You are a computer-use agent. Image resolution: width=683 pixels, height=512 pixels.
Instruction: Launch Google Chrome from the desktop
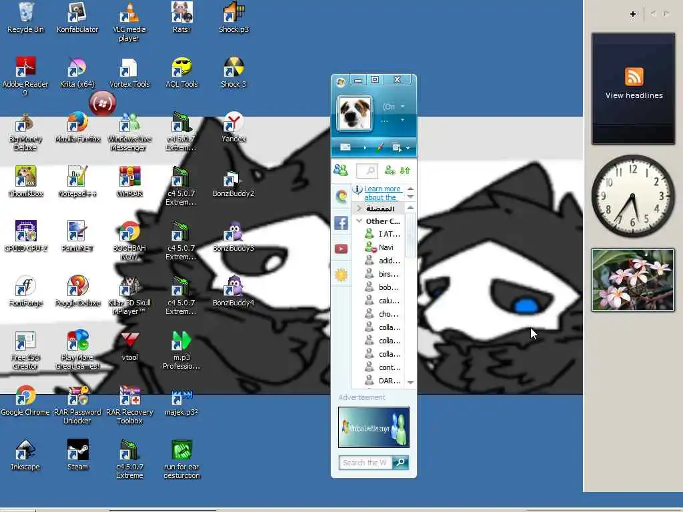point(25,401)
